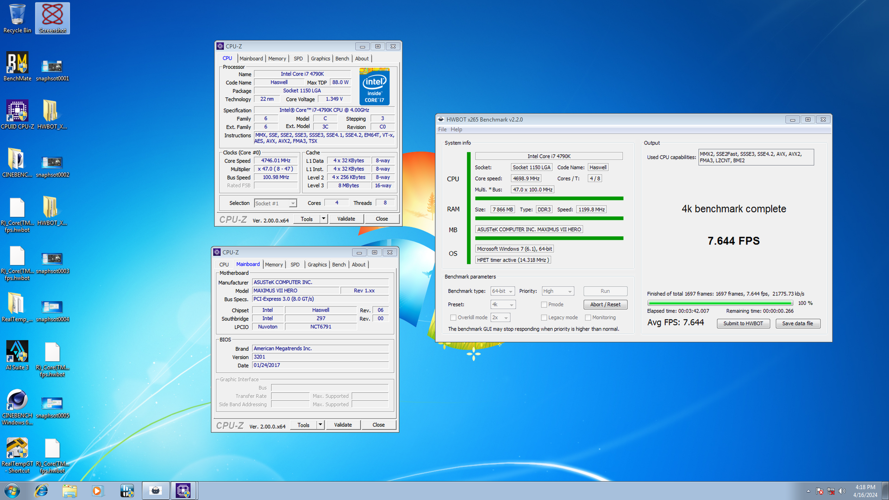The image size is (889, 500).
Task: Click the HPET timer active text
Action: (513, 260)
